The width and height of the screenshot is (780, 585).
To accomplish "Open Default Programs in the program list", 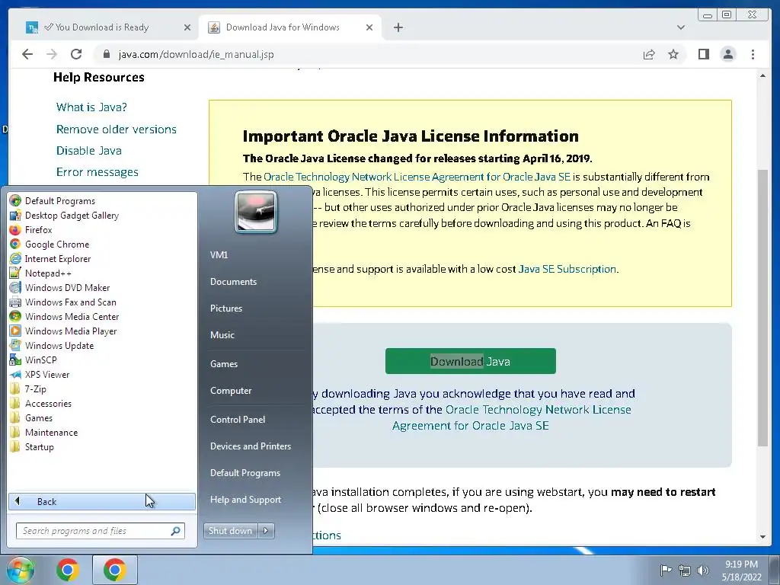I will click(59, 201).
